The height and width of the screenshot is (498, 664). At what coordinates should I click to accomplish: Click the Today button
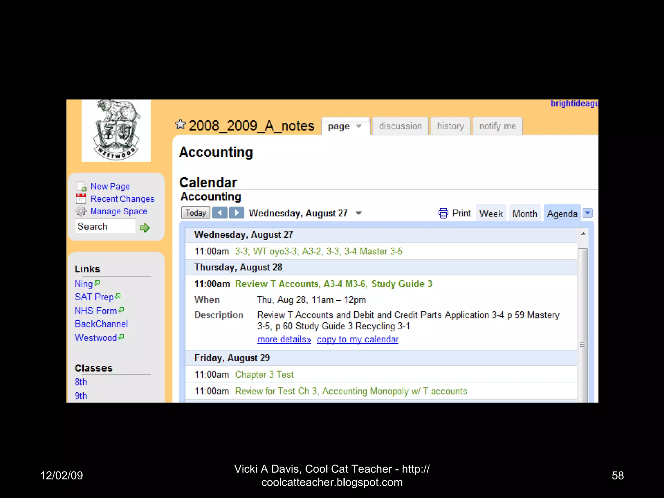coord(196,213)
